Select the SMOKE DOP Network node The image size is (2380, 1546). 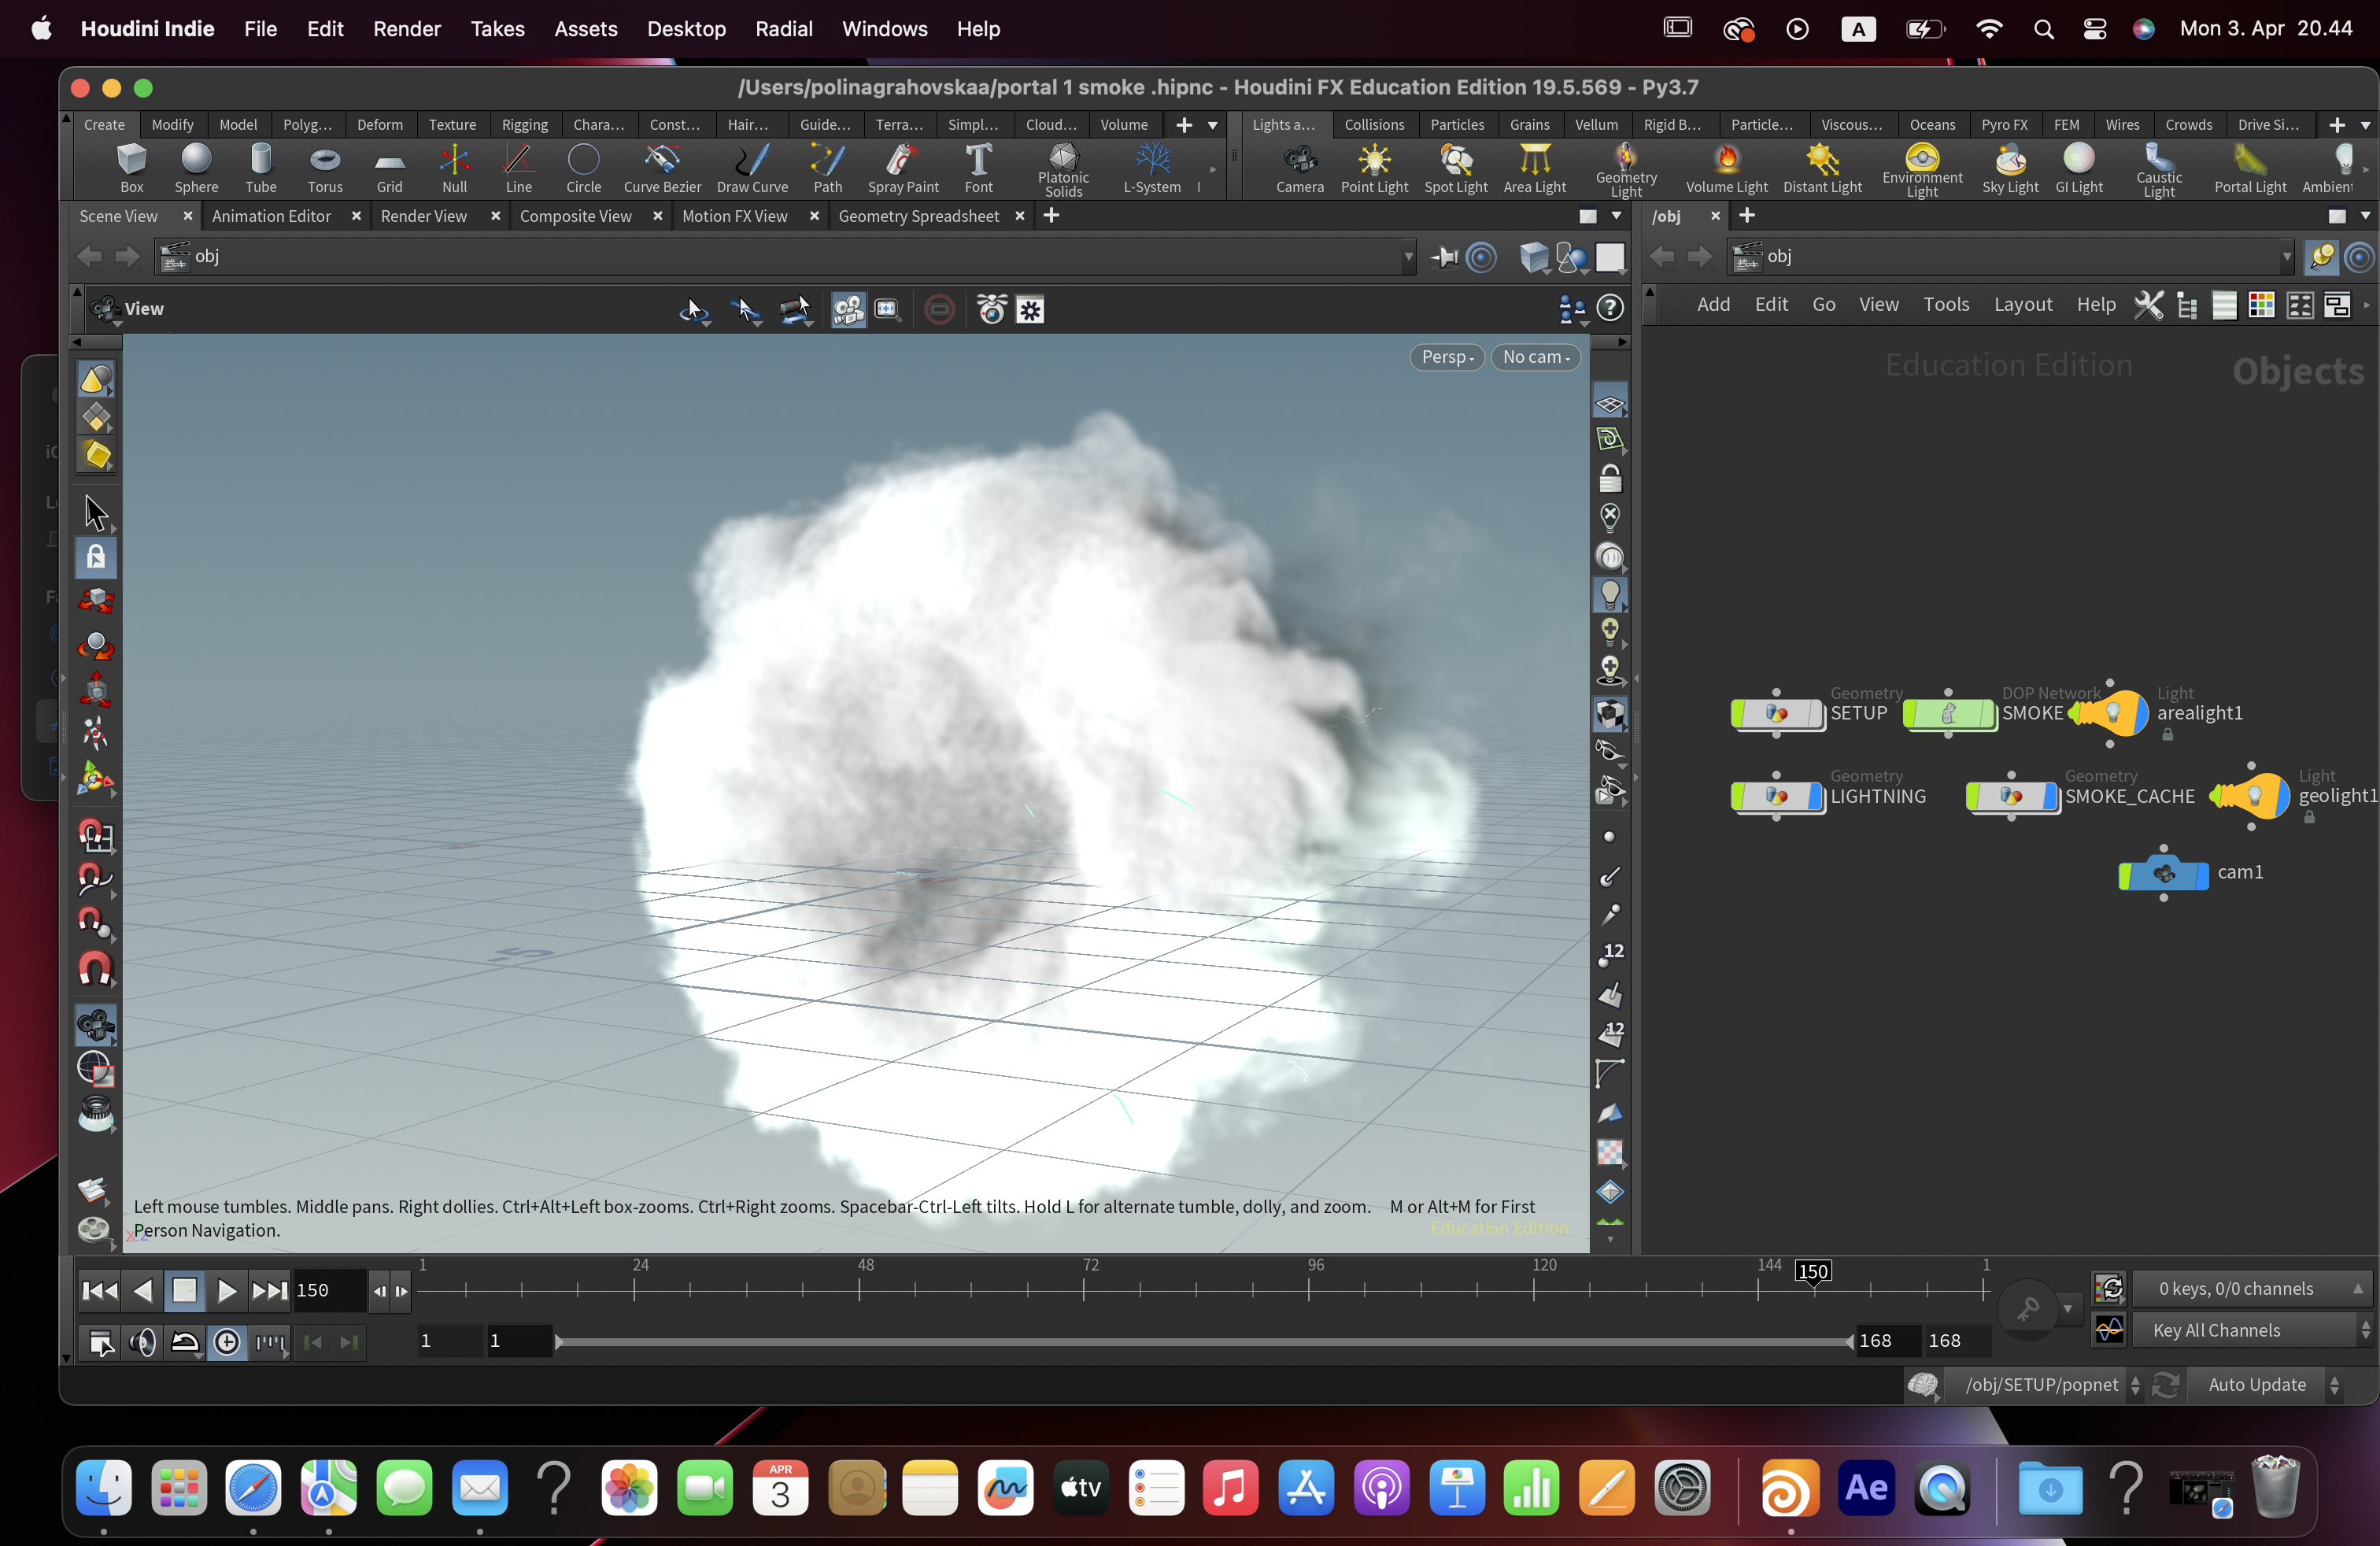(1948, 713)
